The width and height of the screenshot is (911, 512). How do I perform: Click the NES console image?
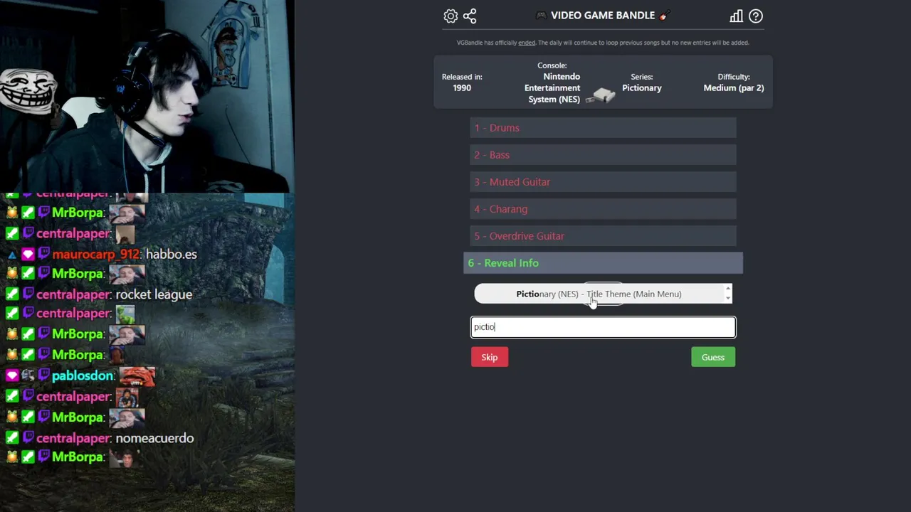coord(600,96)
